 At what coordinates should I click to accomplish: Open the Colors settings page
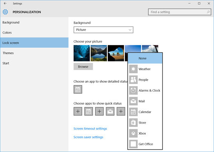pyautogui.click(x=34, y=32)
